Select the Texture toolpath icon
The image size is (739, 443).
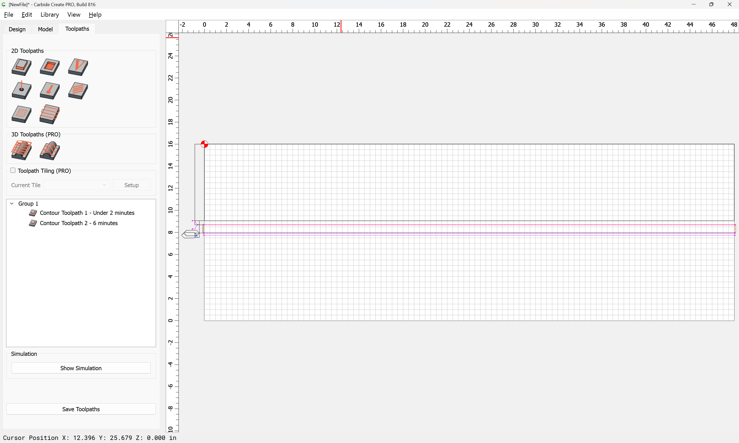point(78,90)
